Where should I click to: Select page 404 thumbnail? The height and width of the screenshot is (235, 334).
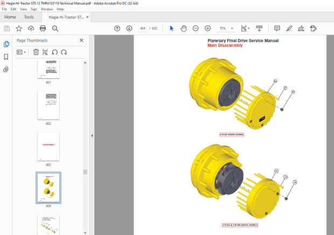[48, 188]
